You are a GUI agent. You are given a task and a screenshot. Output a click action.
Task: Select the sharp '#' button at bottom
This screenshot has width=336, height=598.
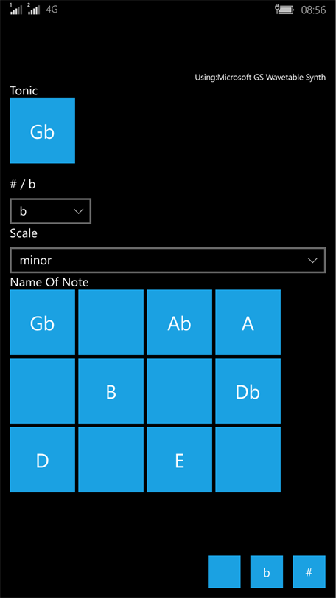point(309,571)
